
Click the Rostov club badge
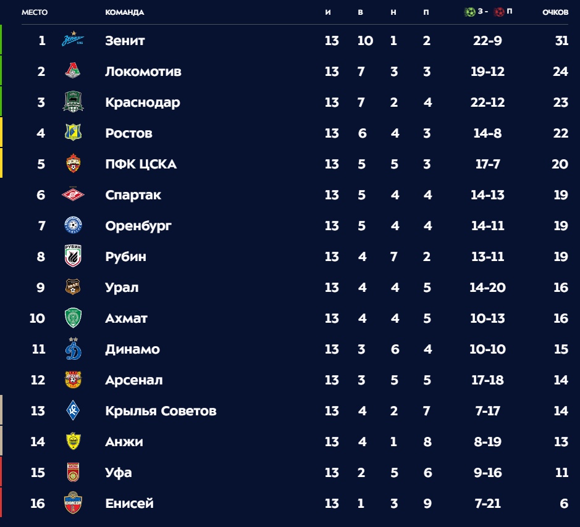click(x=73, y=133)
